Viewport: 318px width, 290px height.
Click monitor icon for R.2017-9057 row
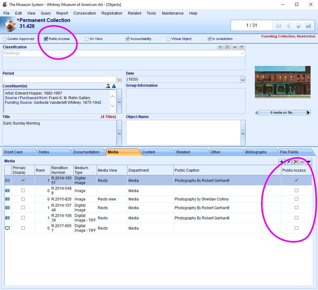tap(7, 228)
